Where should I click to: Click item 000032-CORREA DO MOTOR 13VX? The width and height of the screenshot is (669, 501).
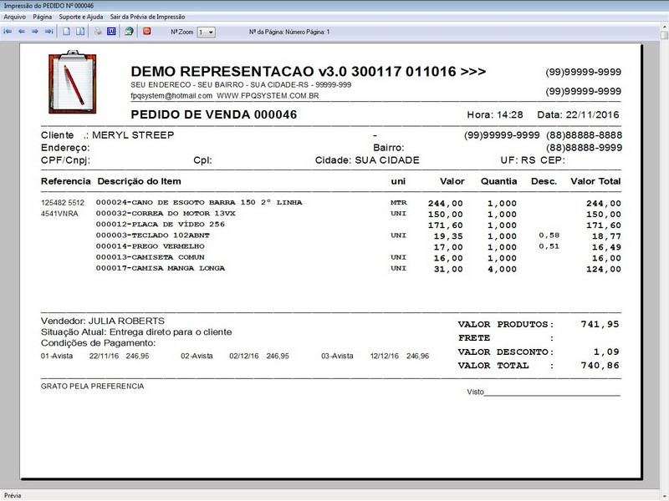[166, 214]
